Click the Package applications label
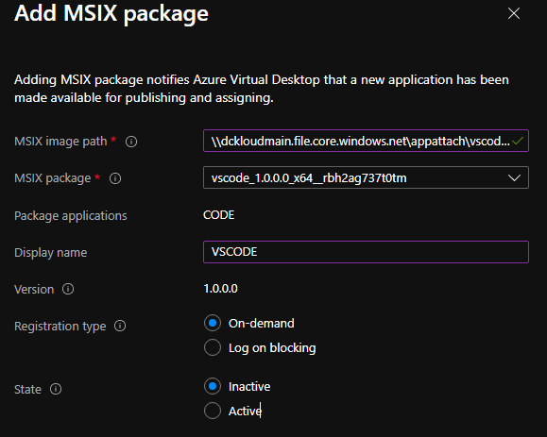547x437 pixels. [x=71, y=216]
